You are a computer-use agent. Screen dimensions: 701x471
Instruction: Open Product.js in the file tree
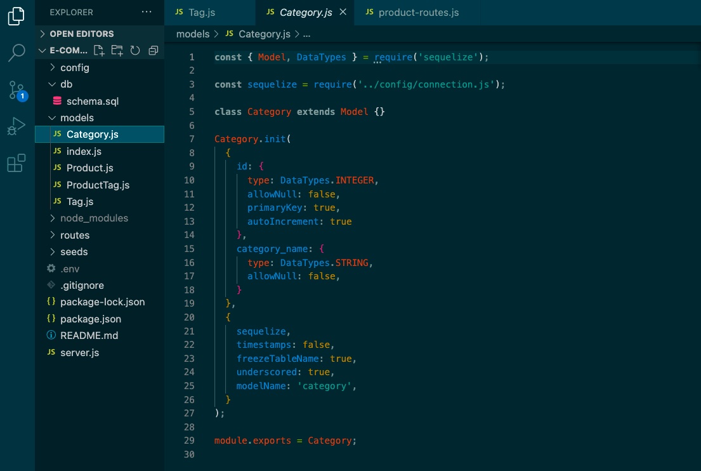coord(100,168)
